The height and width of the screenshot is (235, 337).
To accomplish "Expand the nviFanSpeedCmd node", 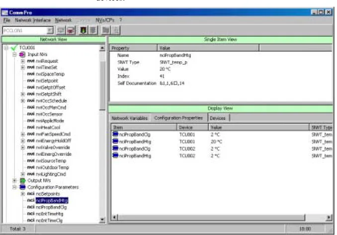I will [x=22, y=134].
